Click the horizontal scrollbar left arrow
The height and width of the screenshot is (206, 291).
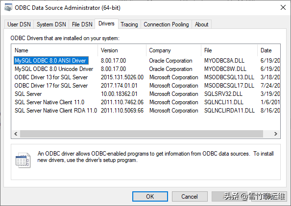[x=16, y=134]
